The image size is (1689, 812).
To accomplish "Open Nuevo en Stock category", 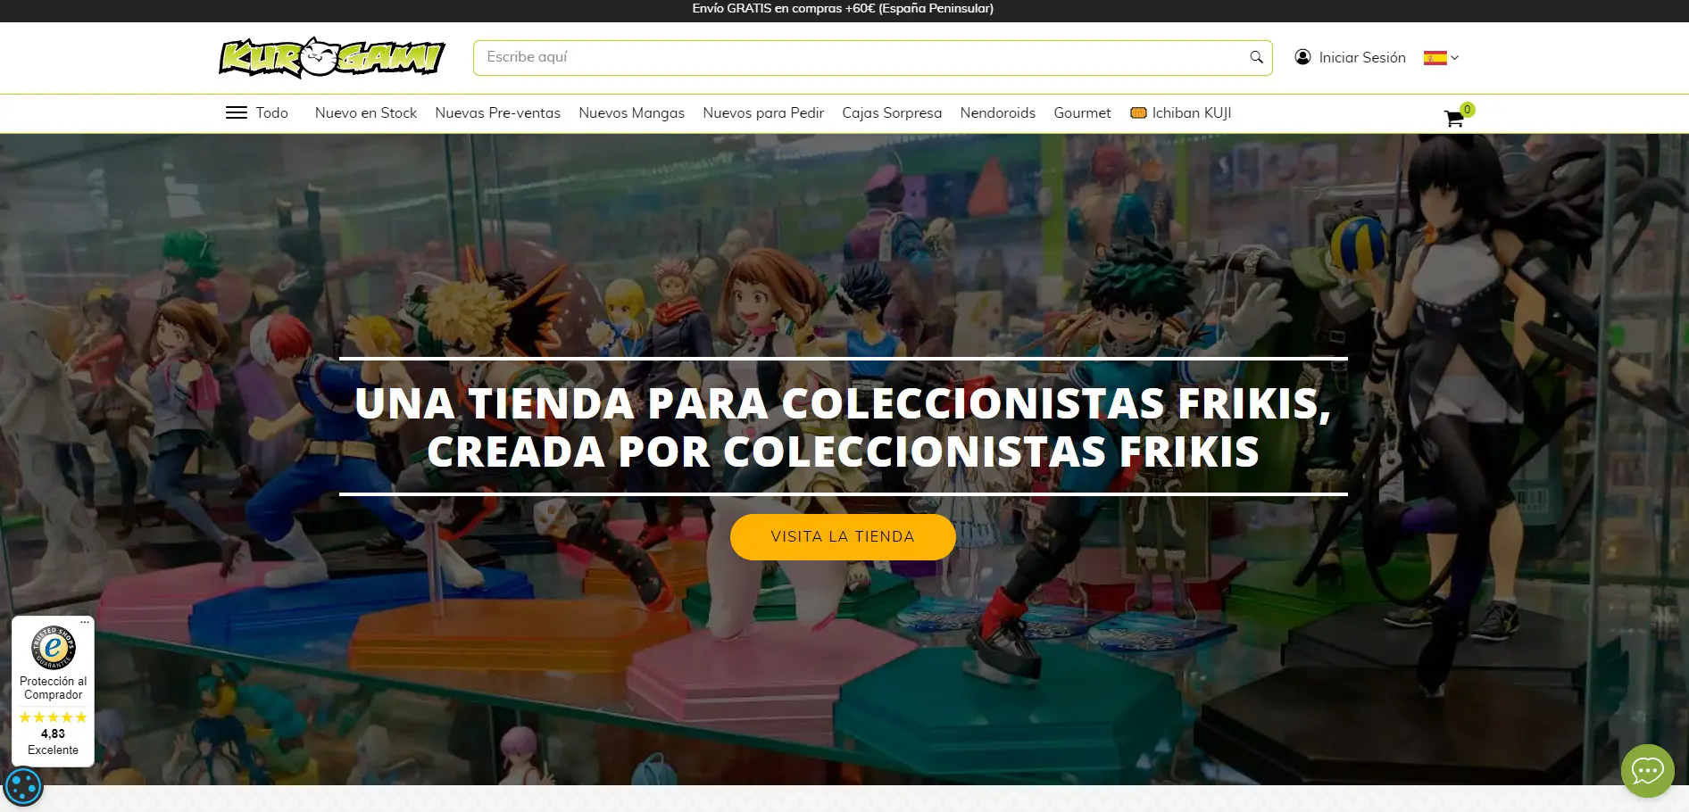I will point(366,113).
